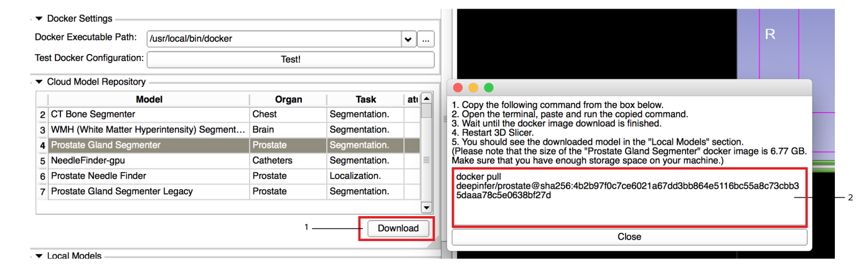The width and height of the screenshot is (856, 272).
Task: Sort table by Organ column header
Action: tap(288, 99)
